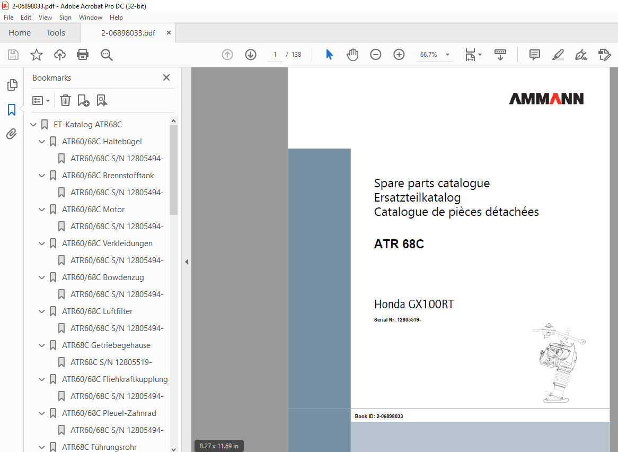Open the File menu

[x=8, y=18]
